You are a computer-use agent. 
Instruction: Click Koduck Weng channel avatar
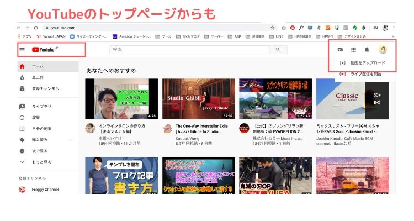coord(167,128)
